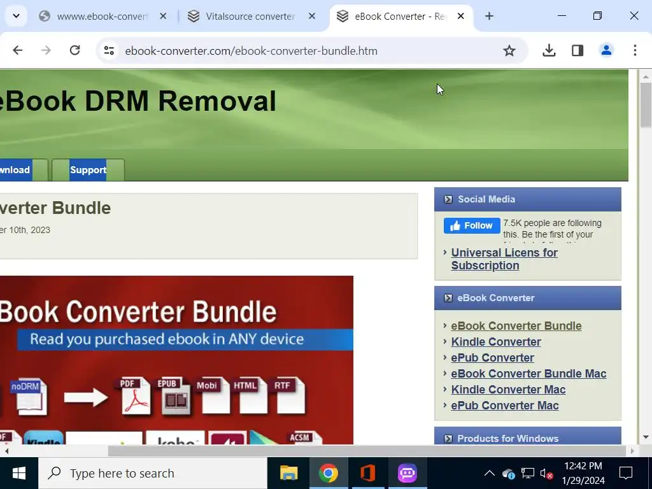Click the browser forward arrow

click(x=46, y=50)
